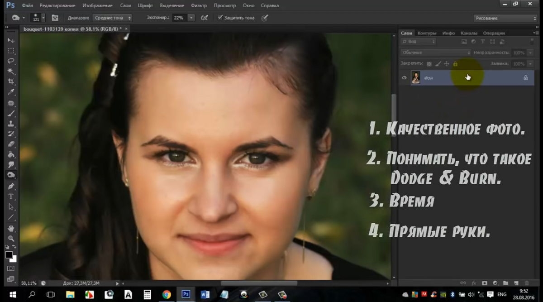Open the brush panel toggle icon
The image size is (543, 302).
[55, 18]
